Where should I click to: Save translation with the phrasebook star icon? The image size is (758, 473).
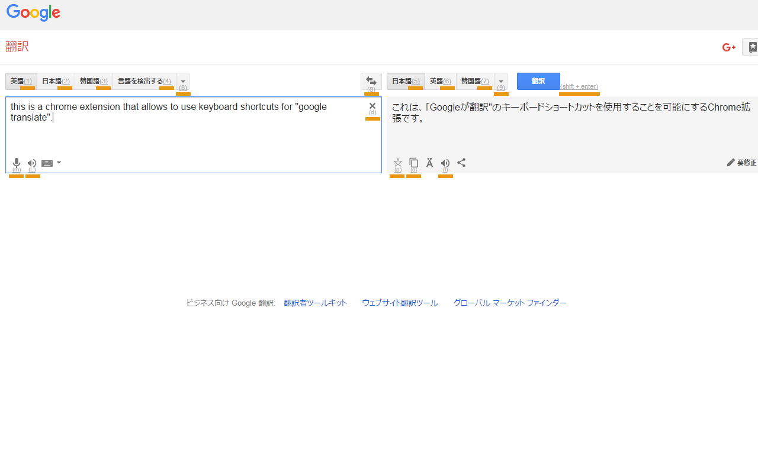397,163
